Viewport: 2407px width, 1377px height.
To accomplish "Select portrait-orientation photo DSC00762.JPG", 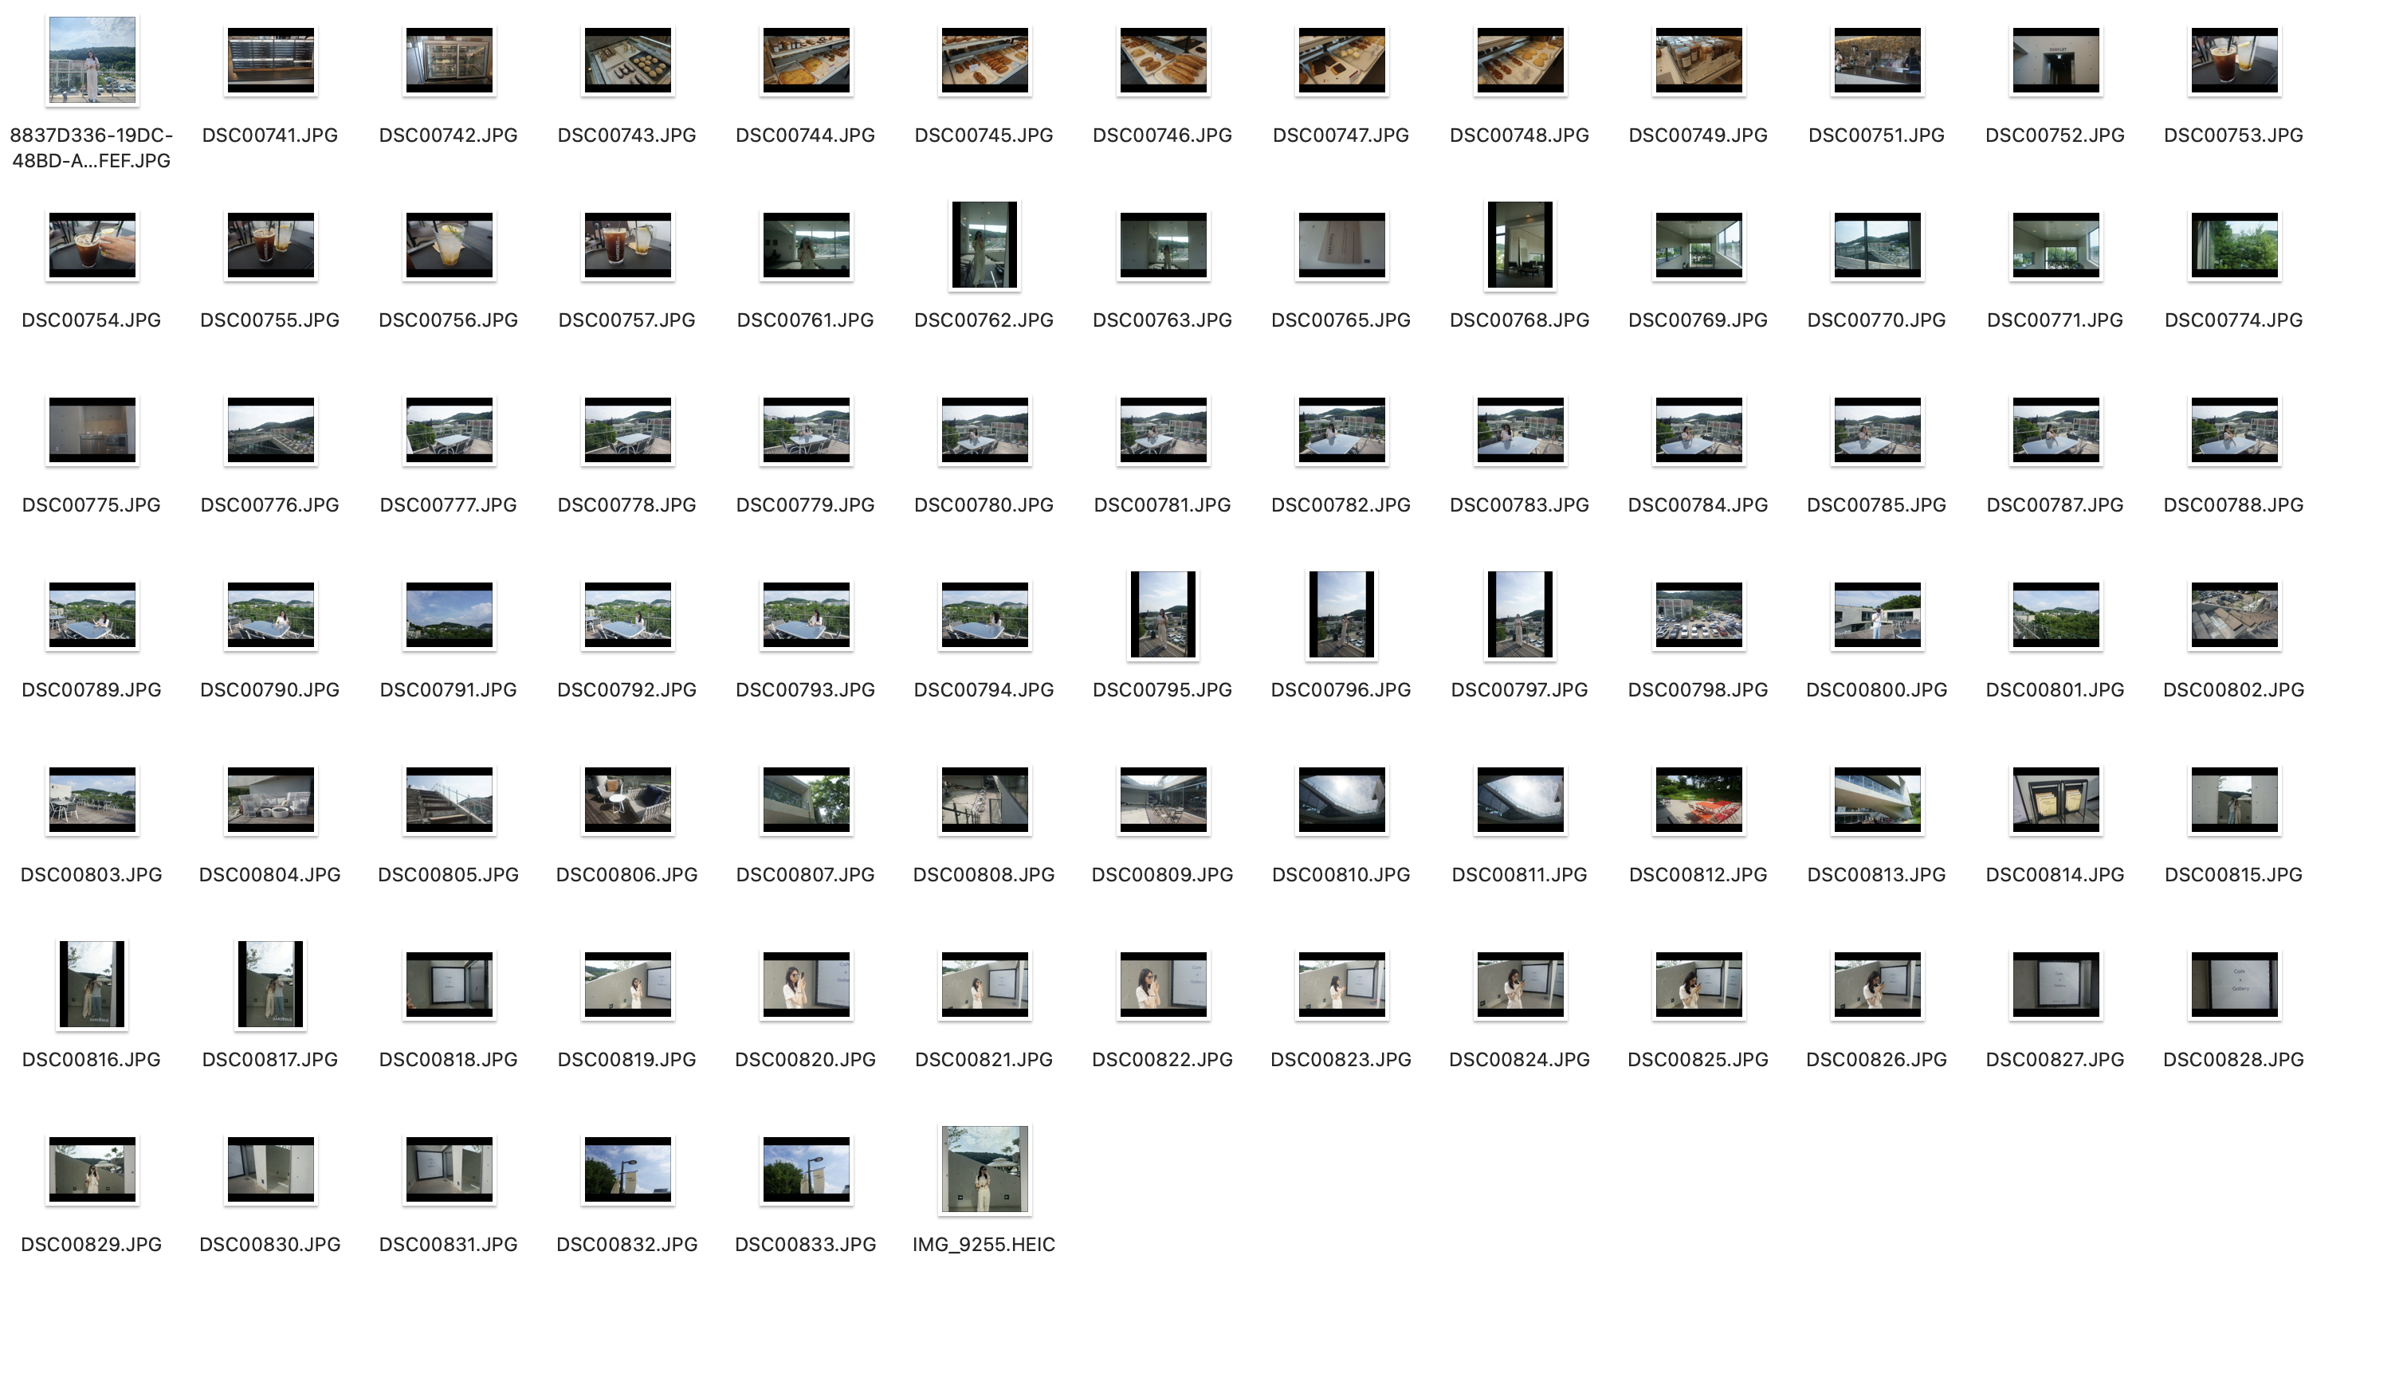I will point(984,245).
